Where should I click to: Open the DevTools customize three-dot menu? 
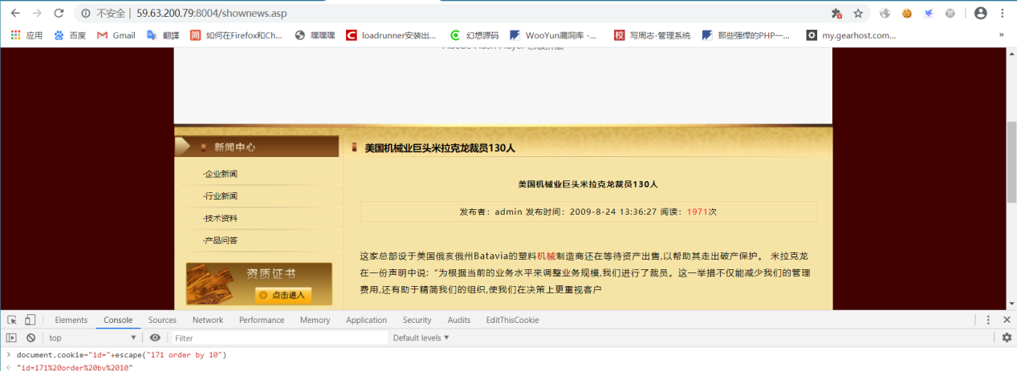click(x=989, y=320)
